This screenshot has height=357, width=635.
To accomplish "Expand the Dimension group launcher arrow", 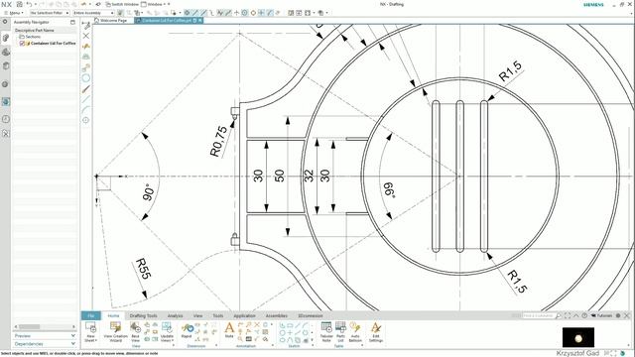I will click(x=216, y=346).
